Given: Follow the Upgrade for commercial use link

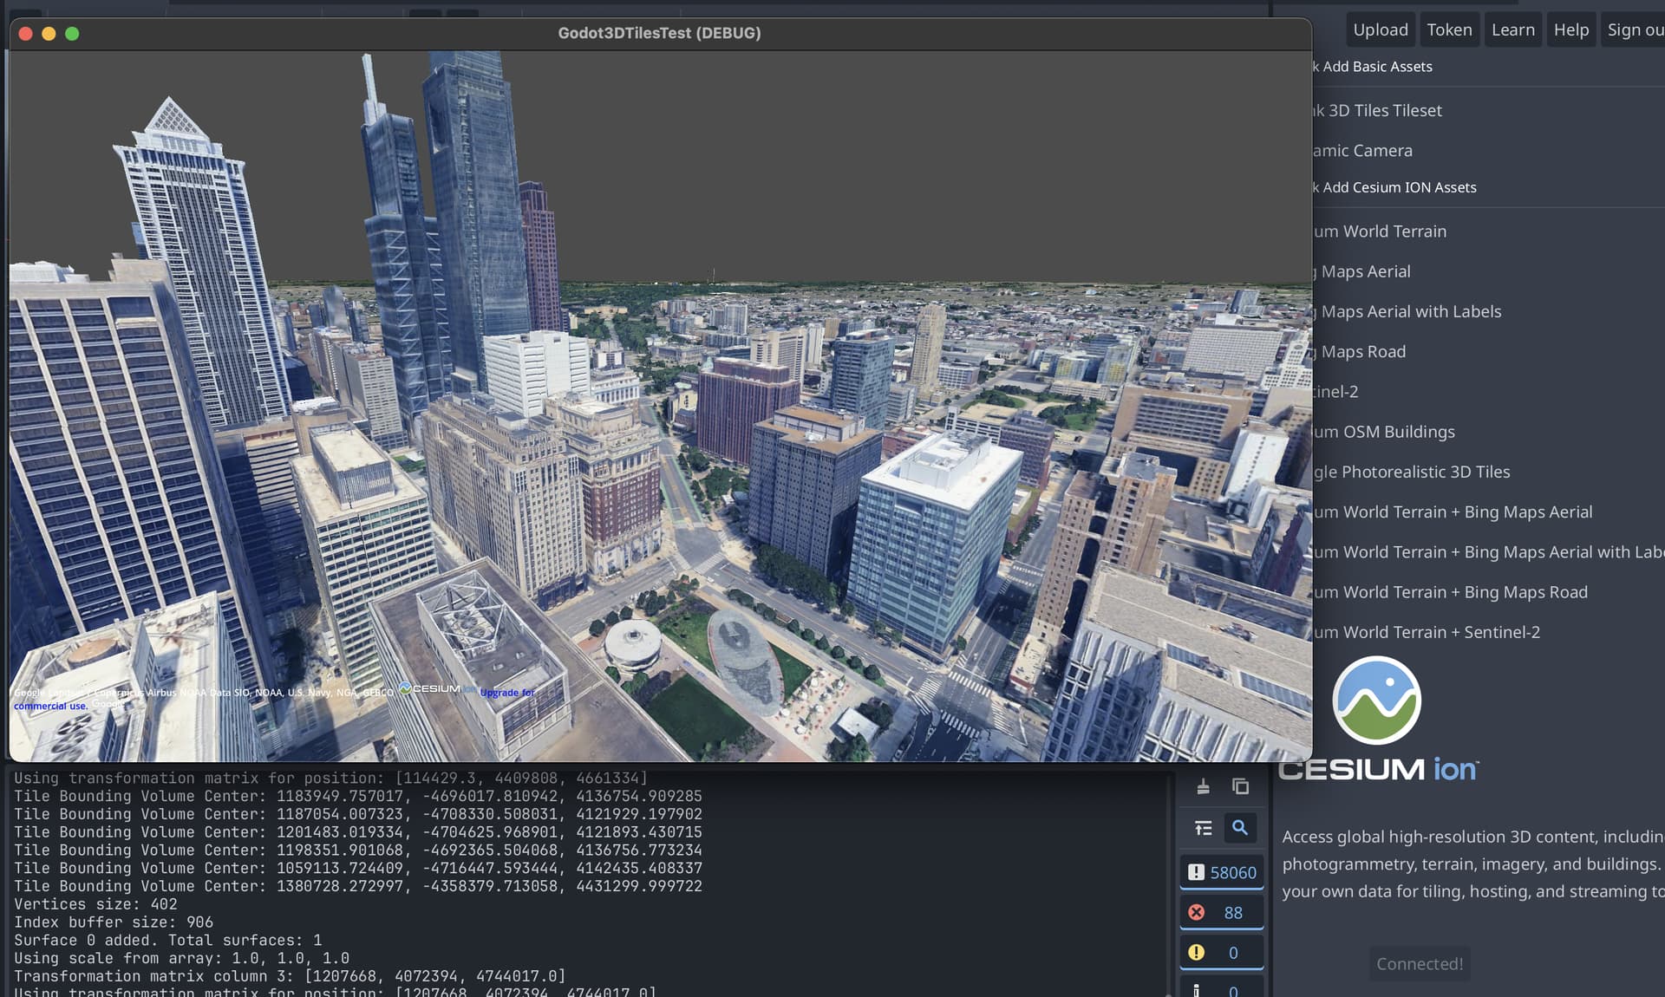Looking at the screenshot, I should [507, 693].
